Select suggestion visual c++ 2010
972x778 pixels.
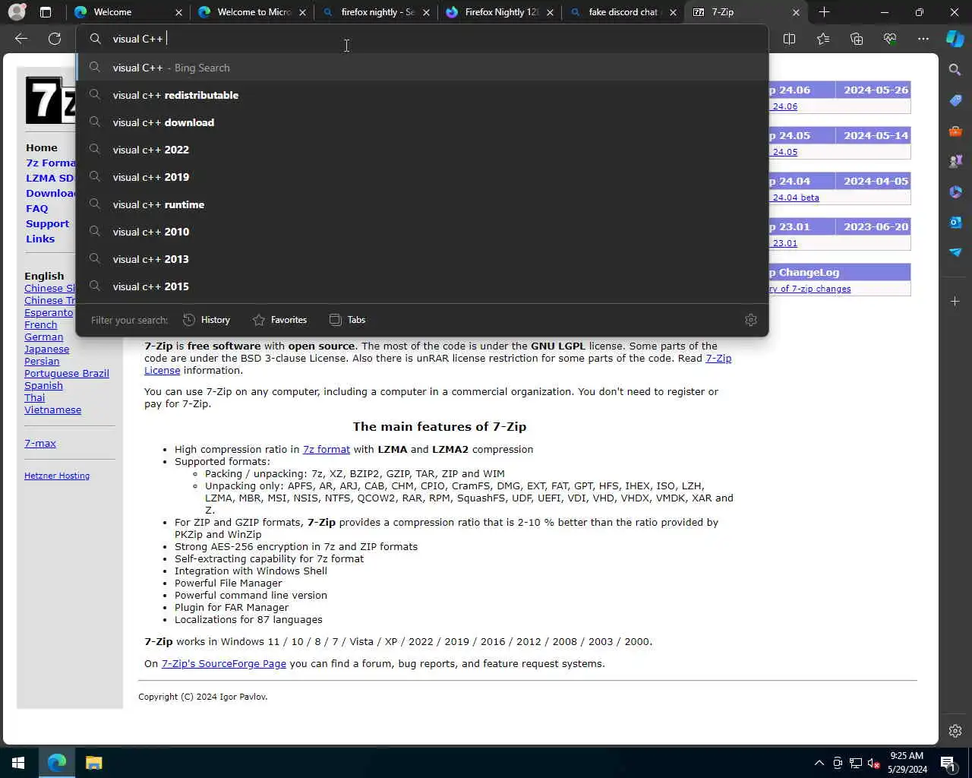pos(422,232)
